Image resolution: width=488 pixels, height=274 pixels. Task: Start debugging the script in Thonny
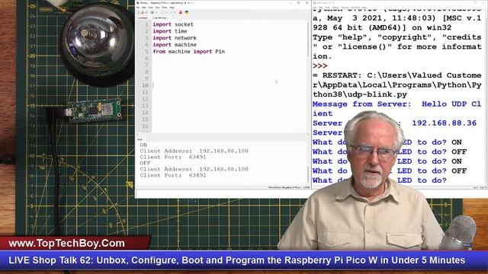pyautogui.click(x=156, y=12)
